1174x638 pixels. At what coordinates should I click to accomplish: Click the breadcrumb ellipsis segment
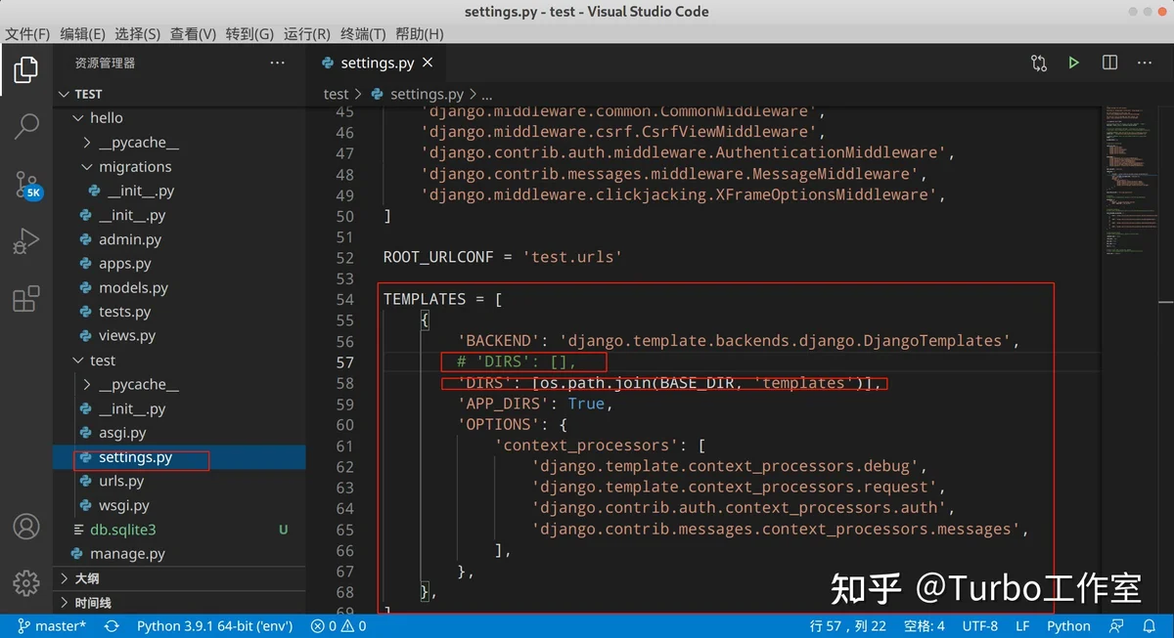(x=487, y=94)
